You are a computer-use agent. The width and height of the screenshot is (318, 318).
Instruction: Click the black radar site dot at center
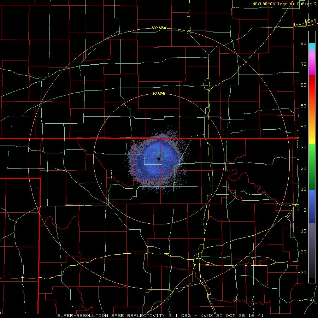click(159, 159)
